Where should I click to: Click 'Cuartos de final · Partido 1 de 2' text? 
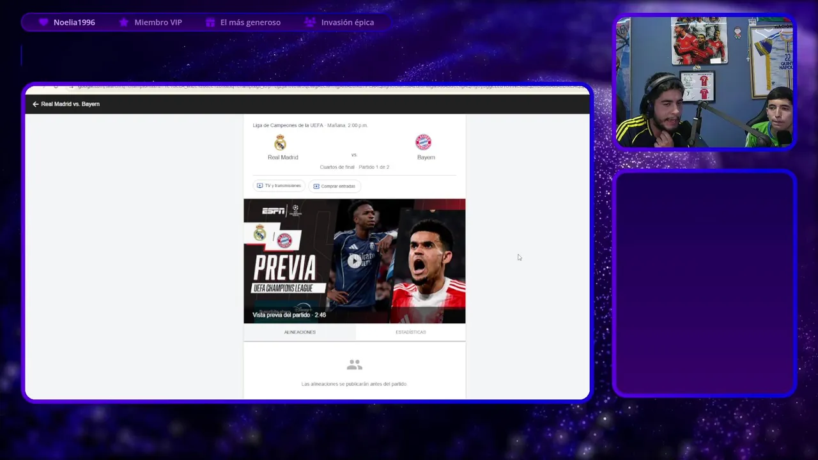coord(354,167)
